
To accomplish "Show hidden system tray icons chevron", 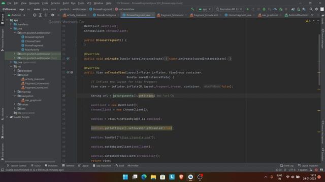I will 266,177.
